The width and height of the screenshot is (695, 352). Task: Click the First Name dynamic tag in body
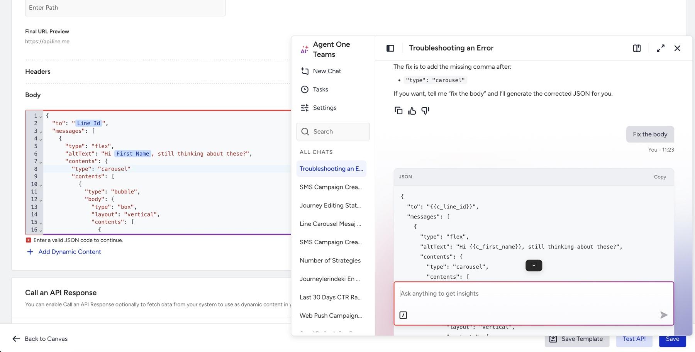pos(132,154)
